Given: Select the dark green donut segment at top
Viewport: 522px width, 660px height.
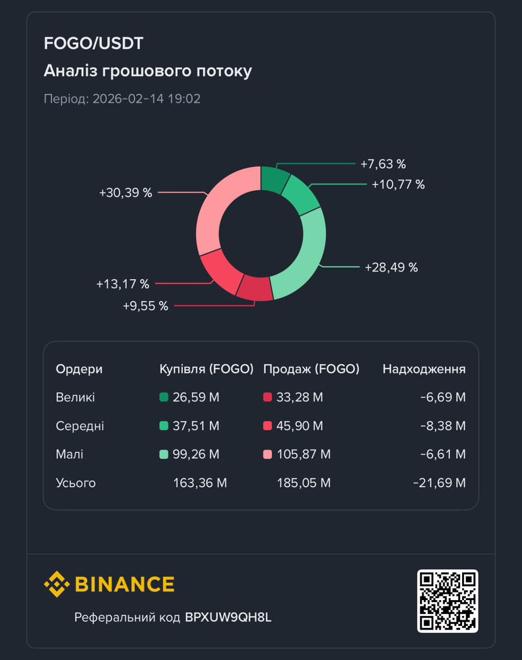Looking at the screenshot, I should pyautogui.click(x=274, y=179).
